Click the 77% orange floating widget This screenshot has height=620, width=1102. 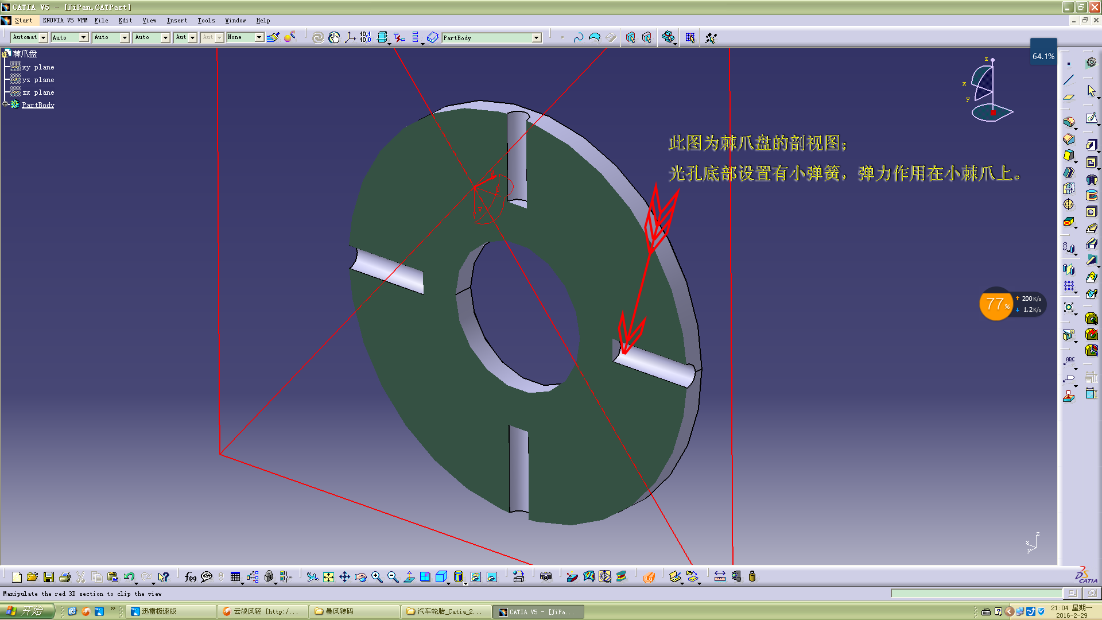(996, 304)
